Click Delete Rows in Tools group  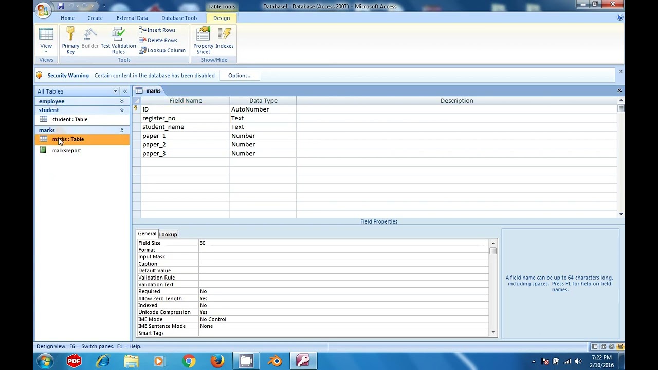[x=158, y=40]
